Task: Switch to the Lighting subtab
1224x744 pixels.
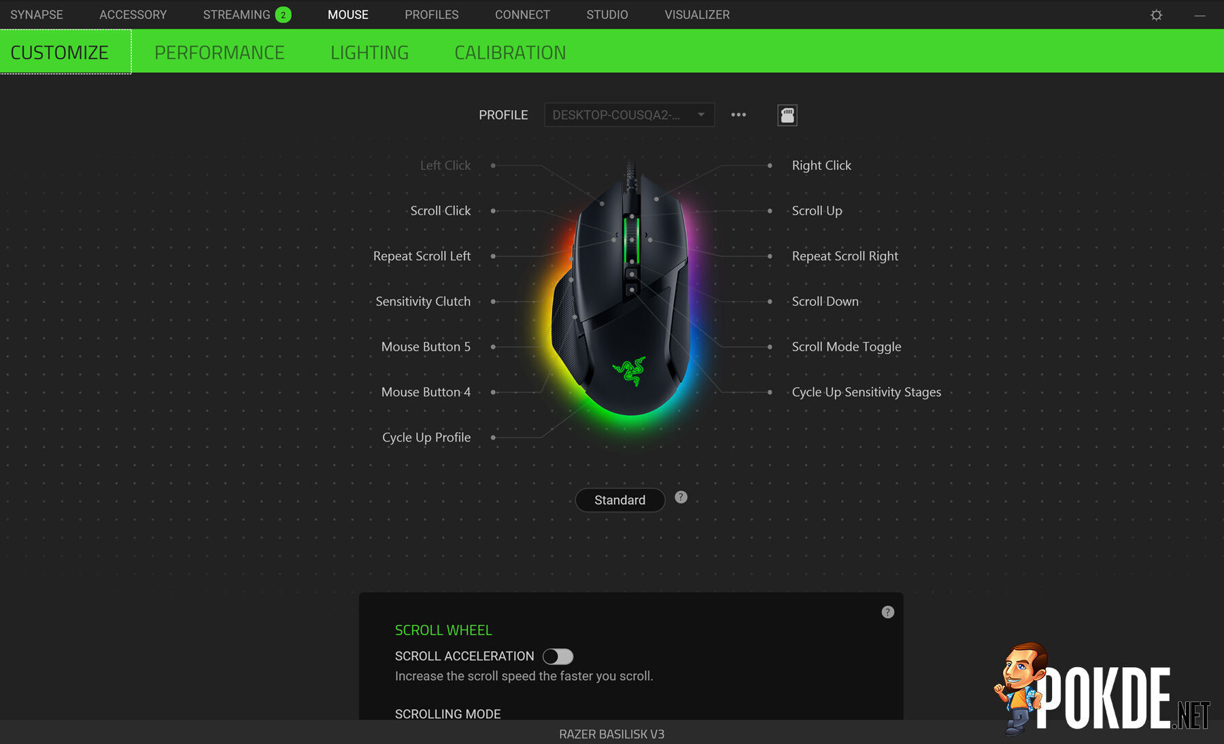Action: 369,52
